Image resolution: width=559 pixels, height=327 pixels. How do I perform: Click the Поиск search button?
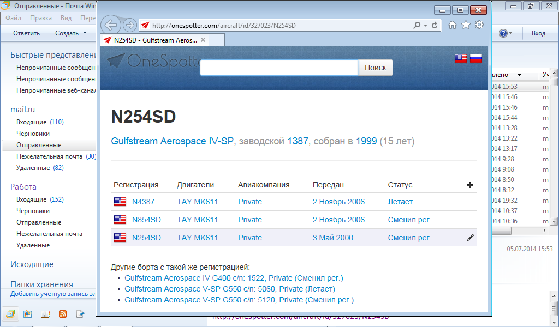[376, 68]
